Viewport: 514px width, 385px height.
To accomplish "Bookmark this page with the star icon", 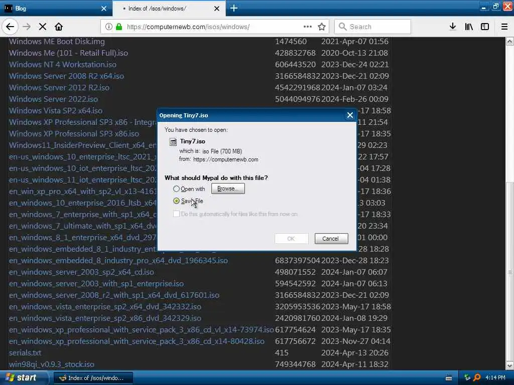I will 322,27.
